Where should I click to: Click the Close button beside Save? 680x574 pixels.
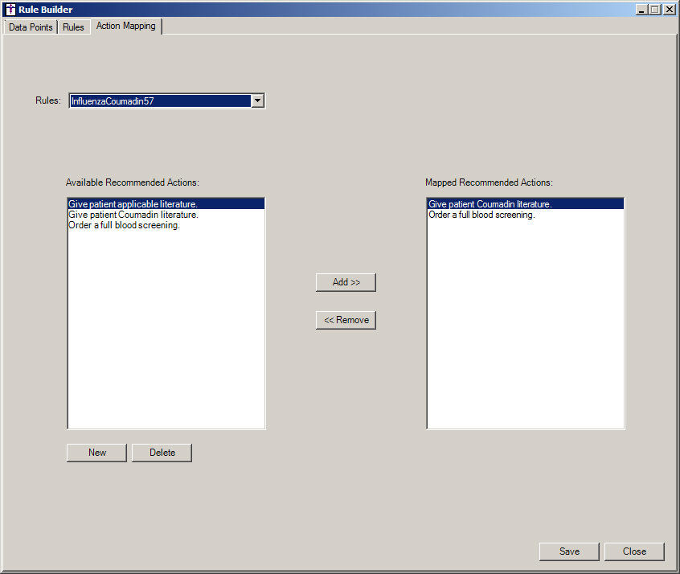(x=634, y=551)
